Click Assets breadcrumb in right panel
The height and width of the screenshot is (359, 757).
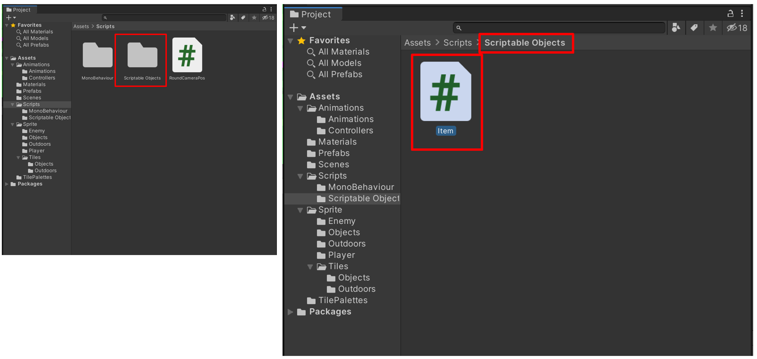tap(417, 43)
